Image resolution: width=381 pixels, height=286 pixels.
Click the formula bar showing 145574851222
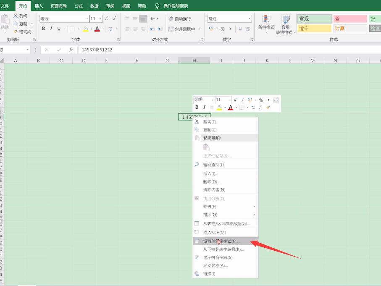pos(229,50)
